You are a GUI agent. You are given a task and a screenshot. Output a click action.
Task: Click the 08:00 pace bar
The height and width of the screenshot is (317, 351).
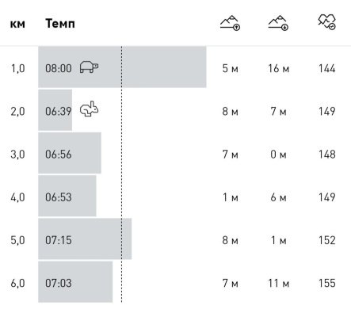click(122, 67)
